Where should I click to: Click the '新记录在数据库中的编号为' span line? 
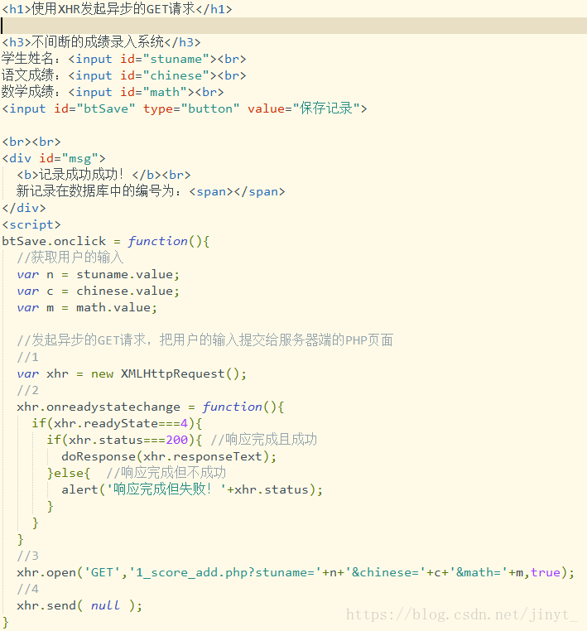coord(151,191)
